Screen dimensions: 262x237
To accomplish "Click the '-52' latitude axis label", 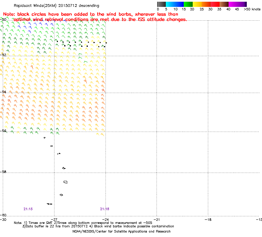I will [x=3, y=55].
